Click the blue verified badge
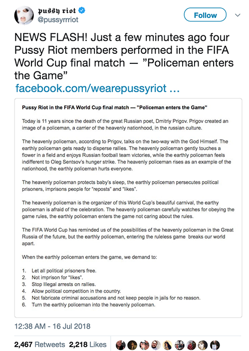The height and width of the screenshot is (351, 249). (x=82, y=10)
